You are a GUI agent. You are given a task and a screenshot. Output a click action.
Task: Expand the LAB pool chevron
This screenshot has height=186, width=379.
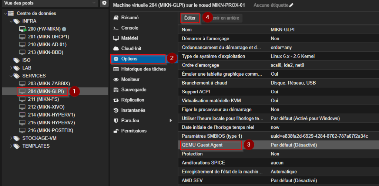[11, 68]
